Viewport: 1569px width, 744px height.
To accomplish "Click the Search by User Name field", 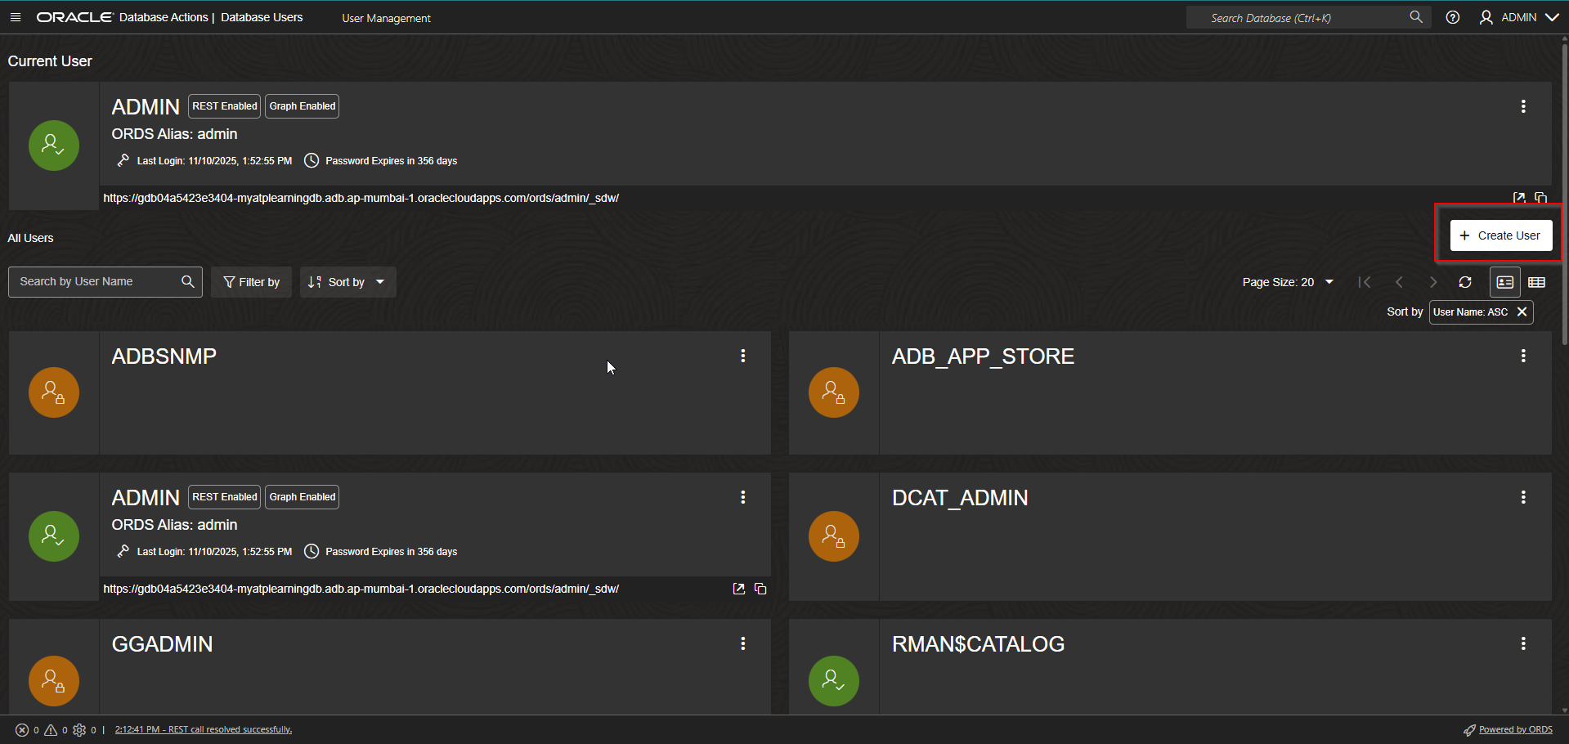I will coord(96,281).
